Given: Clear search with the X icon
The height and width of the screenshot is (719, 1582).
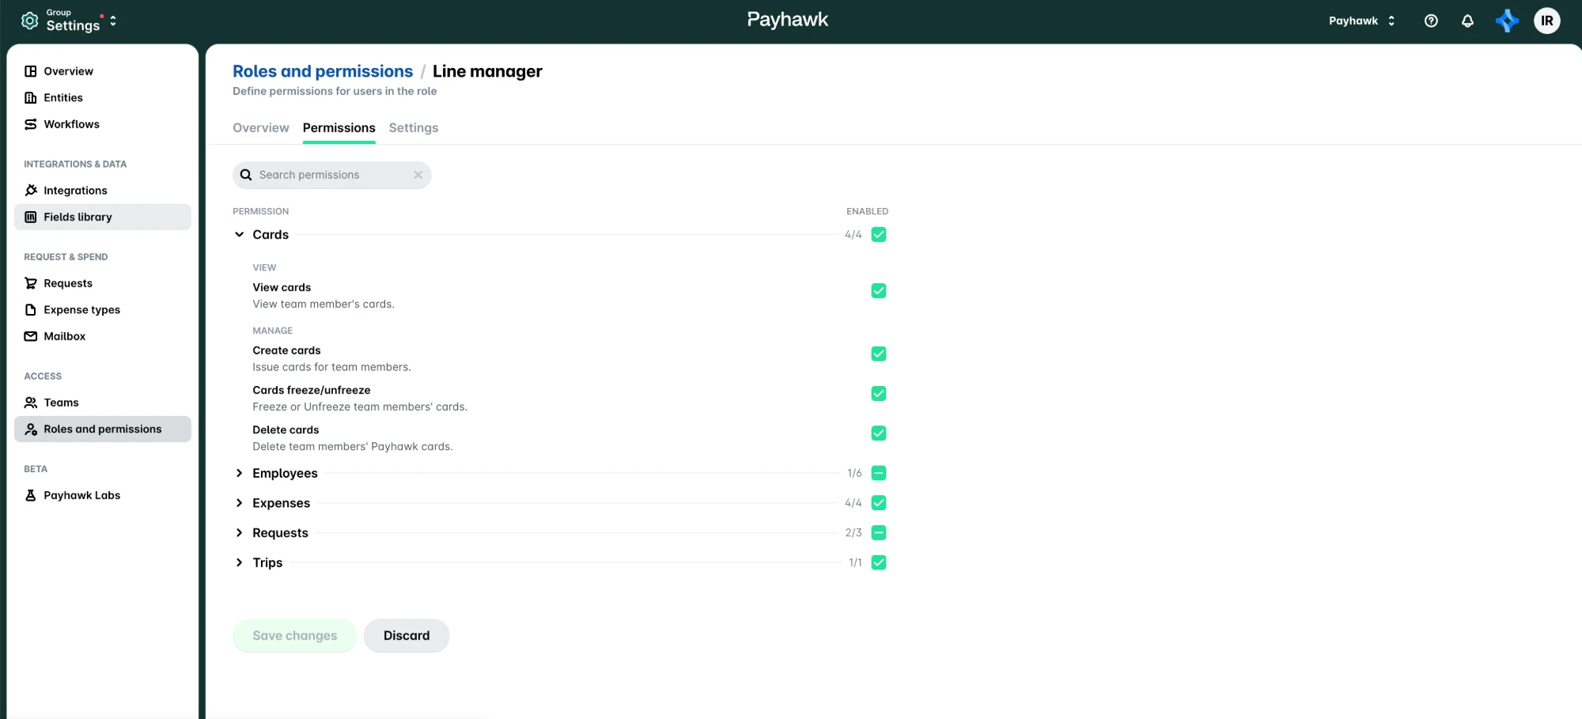Looking at the screenshot, I should (418, 175).
